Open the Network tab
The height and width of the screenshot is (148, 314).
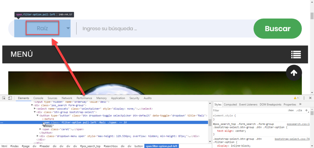click(67, 98)
